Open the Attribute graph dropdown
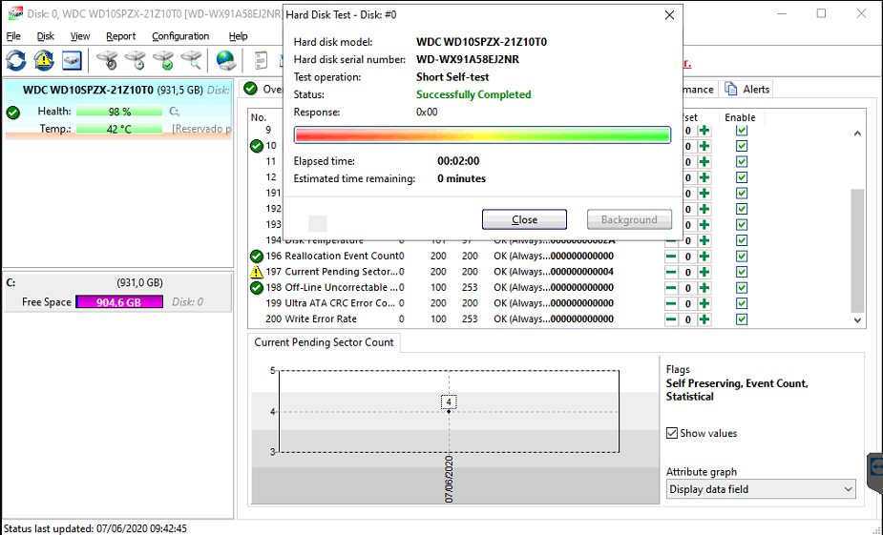The image size is (883, 535). (761, 489)
